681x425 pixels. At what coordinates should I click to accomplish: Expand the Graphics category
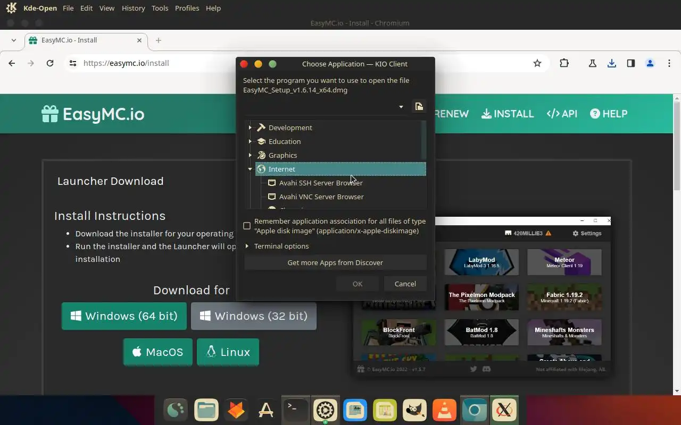coord(250,155)
